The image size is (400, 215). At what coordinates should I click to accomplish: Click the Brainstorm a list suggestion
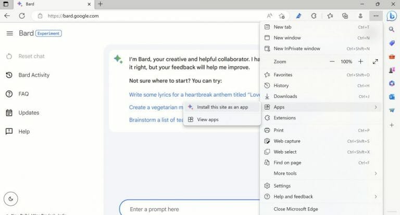pos(156,120)
